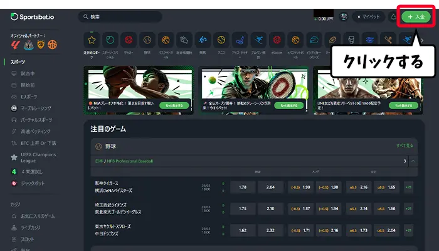Open Eスポーツ in the sidebar
Image resolution: width=439 pixels, height=251 pixels.
pyautogui.click(x=24, y=97)
